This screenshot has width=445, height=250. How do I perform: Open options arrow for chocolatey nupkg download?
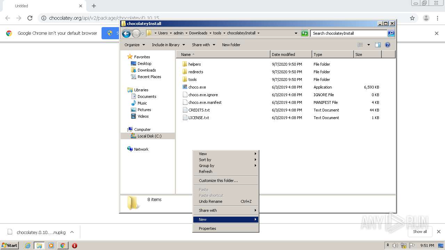[72, 232]
